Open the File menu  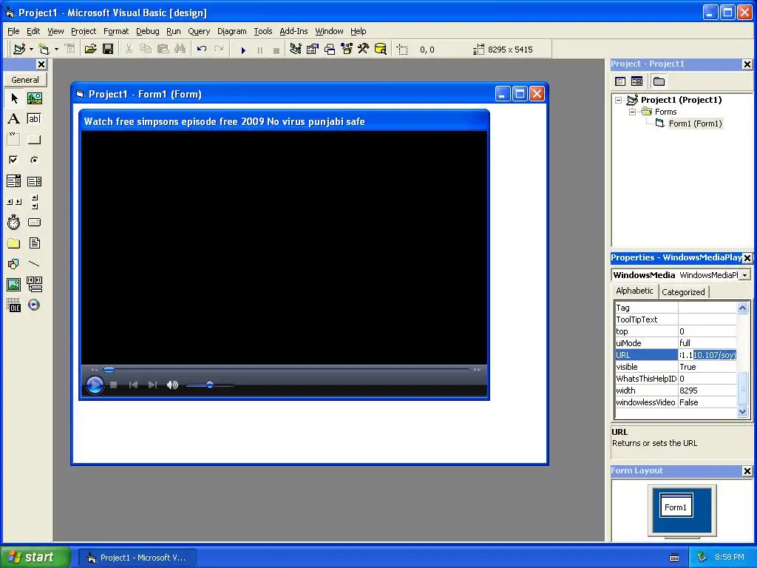point(13,31)
